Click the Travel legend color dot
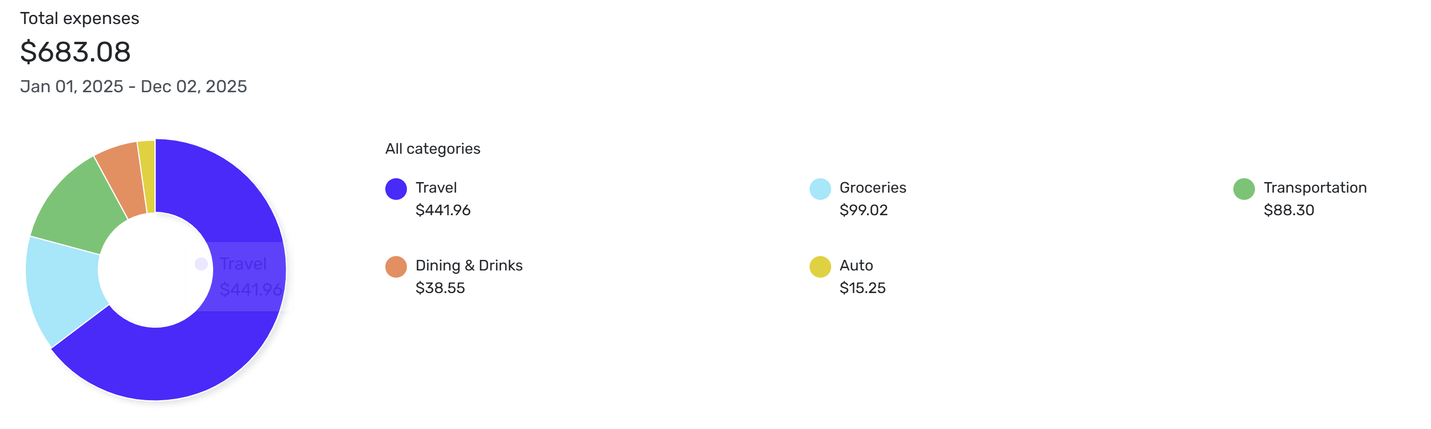 395,189
